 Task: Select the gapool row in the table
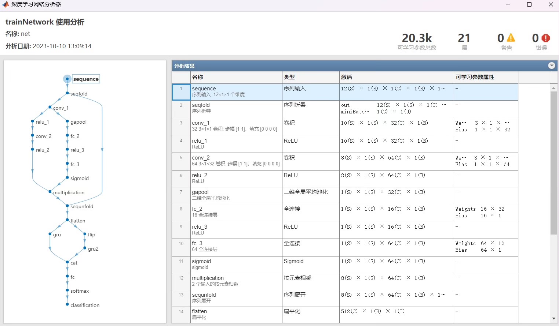345,196
